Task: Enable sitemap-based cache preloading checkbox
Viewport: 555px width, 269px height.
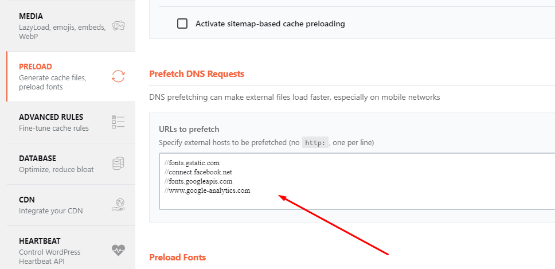Action: [182, 24]
